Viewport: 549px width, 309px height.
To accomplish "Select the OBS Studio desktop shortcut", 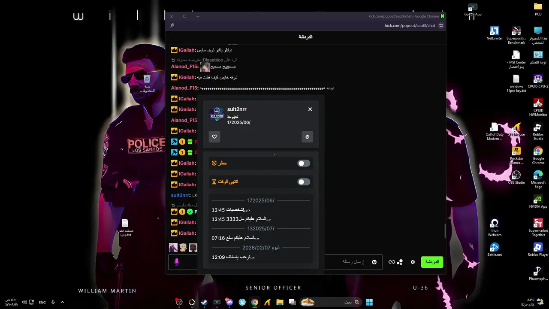I will 516,177.
